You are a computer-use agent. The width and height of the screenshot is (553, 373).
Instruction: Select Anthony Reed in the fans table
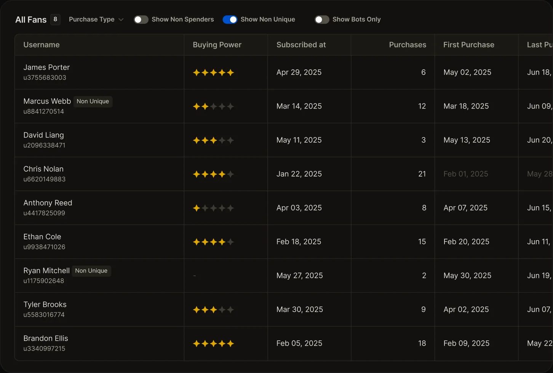click(x=48, y=203)
